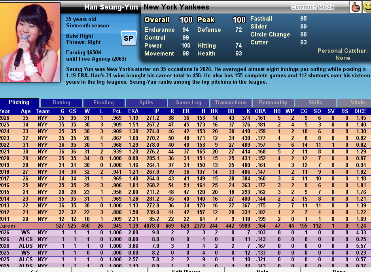
Task: Select the Pitching tab
Action: click(x=19, y=102)
